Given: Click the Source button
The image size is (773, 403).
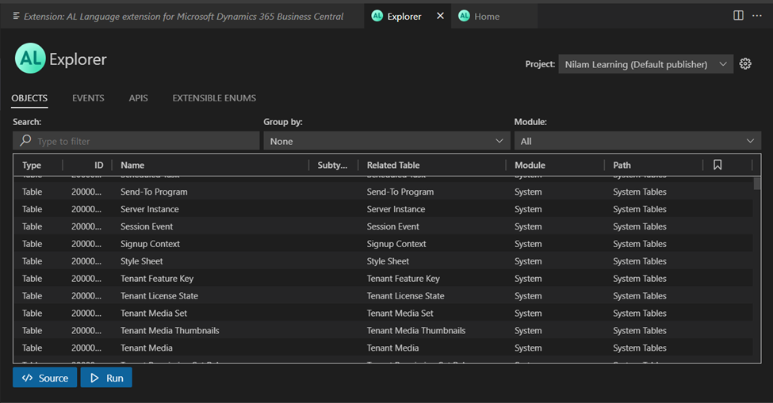Looking at the screenshot, I should coord(45,378).
